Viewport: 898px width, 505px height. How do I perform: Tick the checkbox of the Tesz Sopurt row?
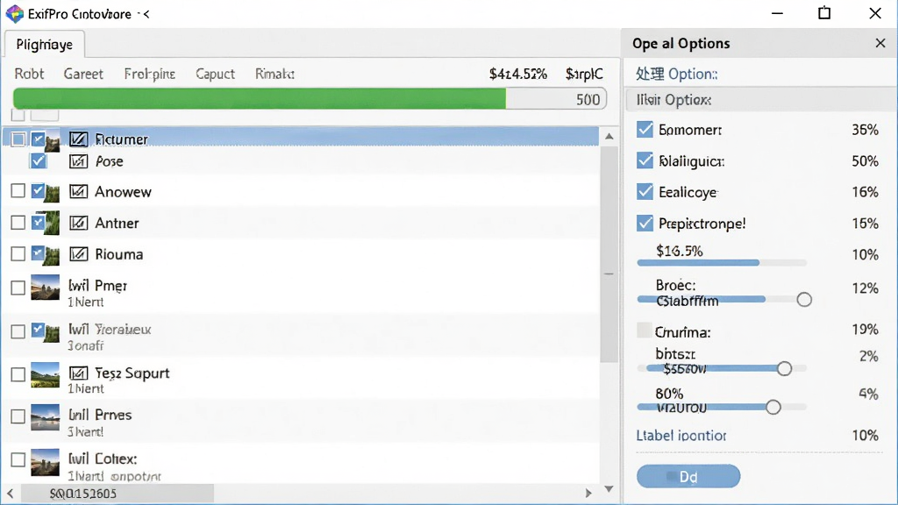pos(18,374)
